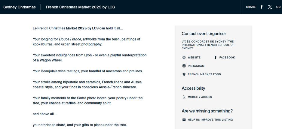Screen dimensions: 282x129
Task: Click the SHARE label in the header
Action: point(251,7)
